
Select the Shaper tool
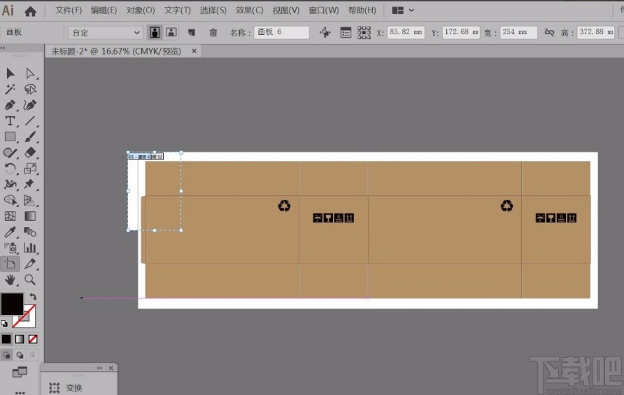tap(10, 152)
